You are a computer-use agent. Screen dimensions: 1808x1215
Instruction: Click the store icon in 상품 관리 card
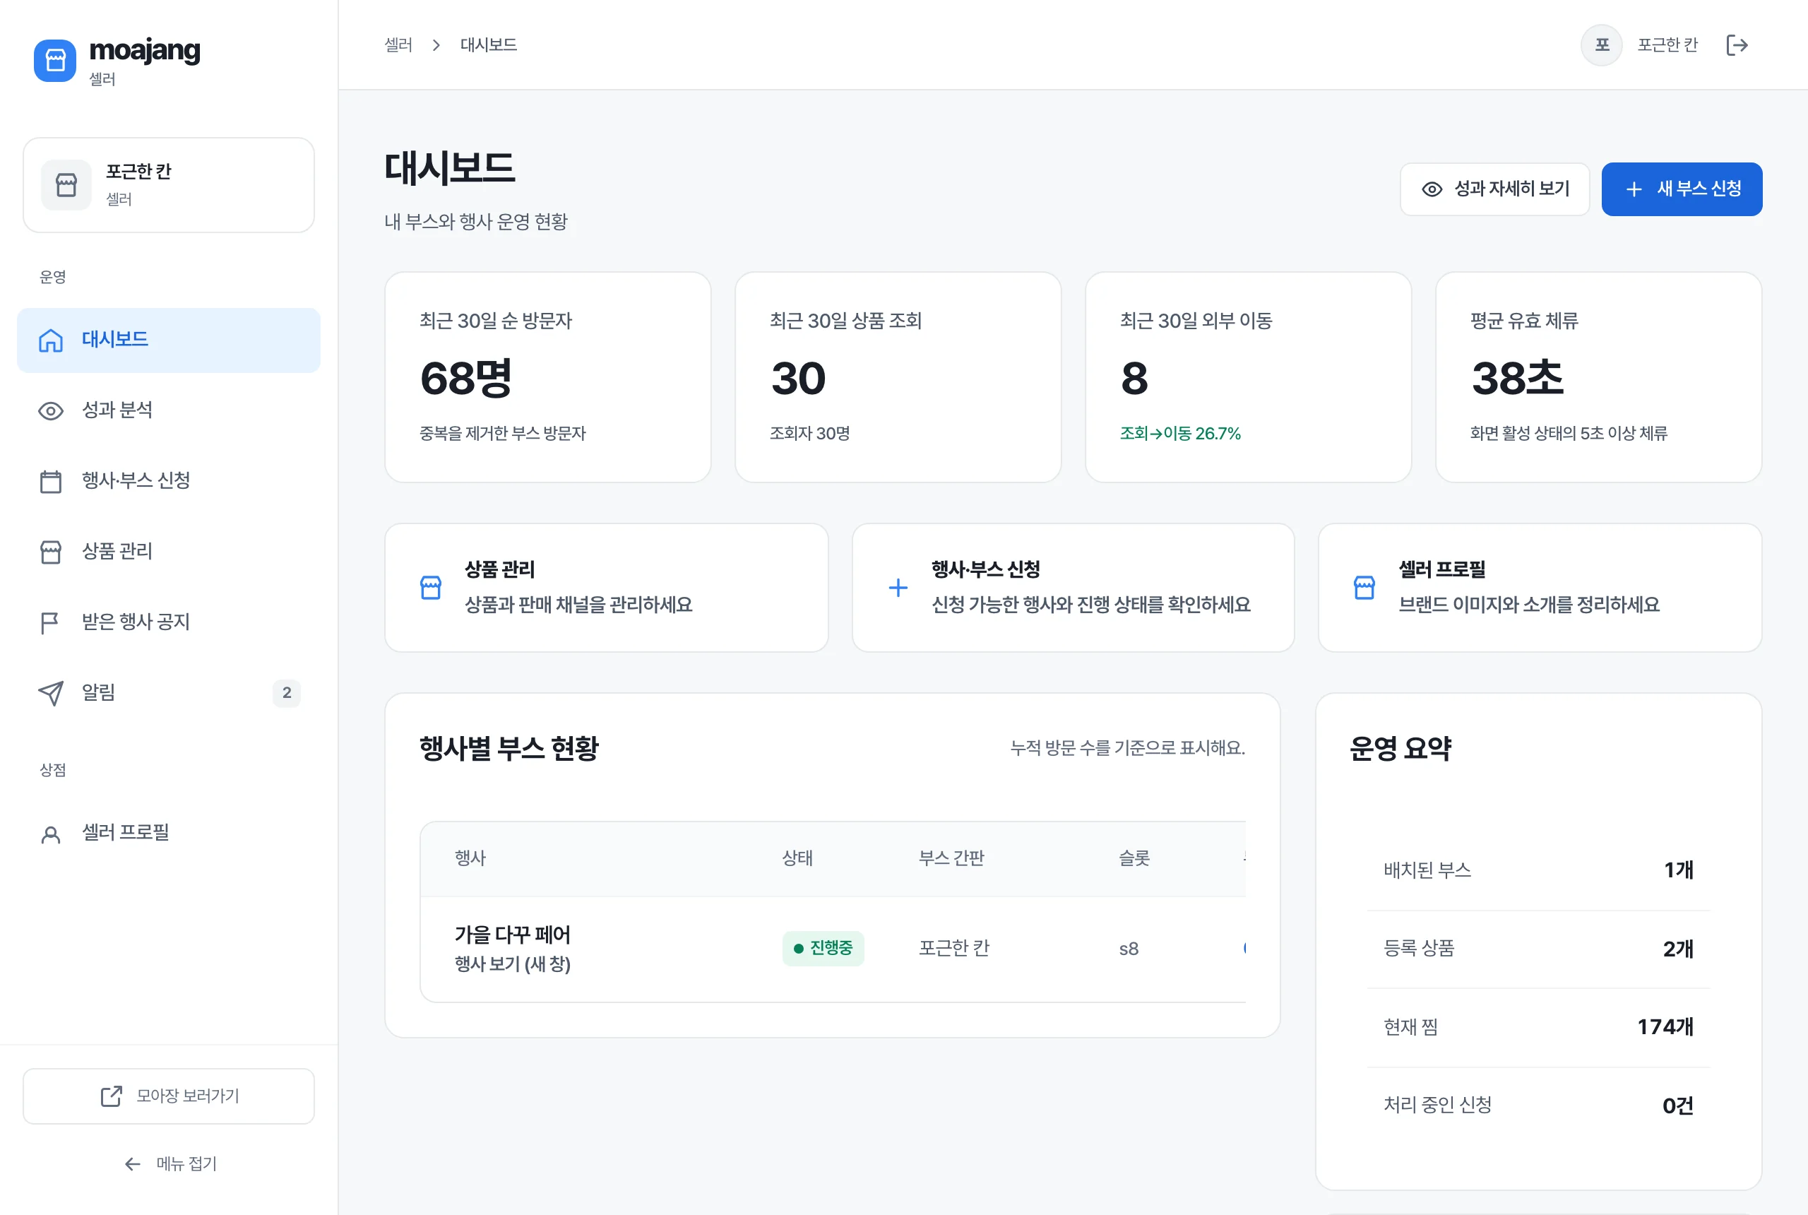point(431,587)
